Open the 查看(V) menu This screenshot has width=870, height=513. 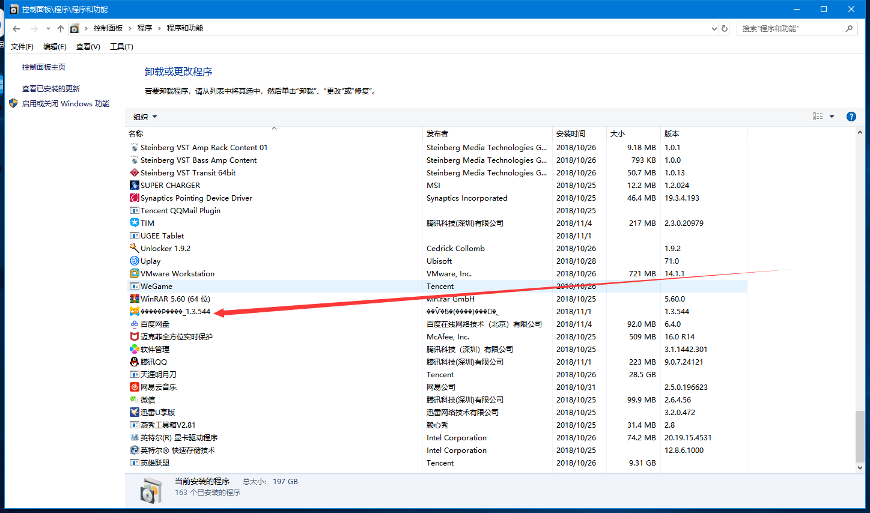(88, 46)
